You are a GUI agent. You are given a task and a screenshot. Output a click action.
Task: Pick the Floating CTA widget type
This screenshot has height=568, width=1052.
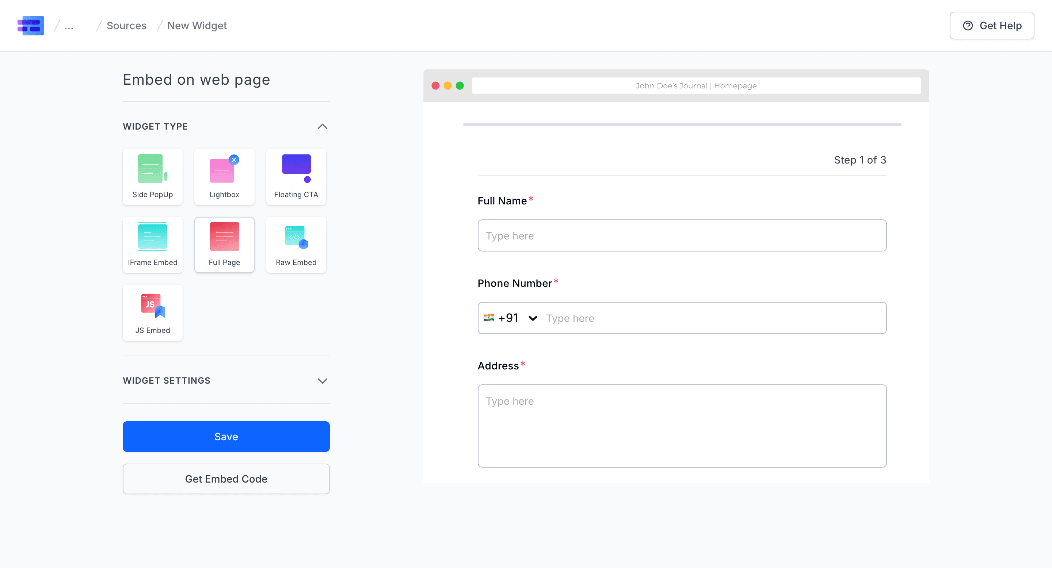tap(296, 177)
